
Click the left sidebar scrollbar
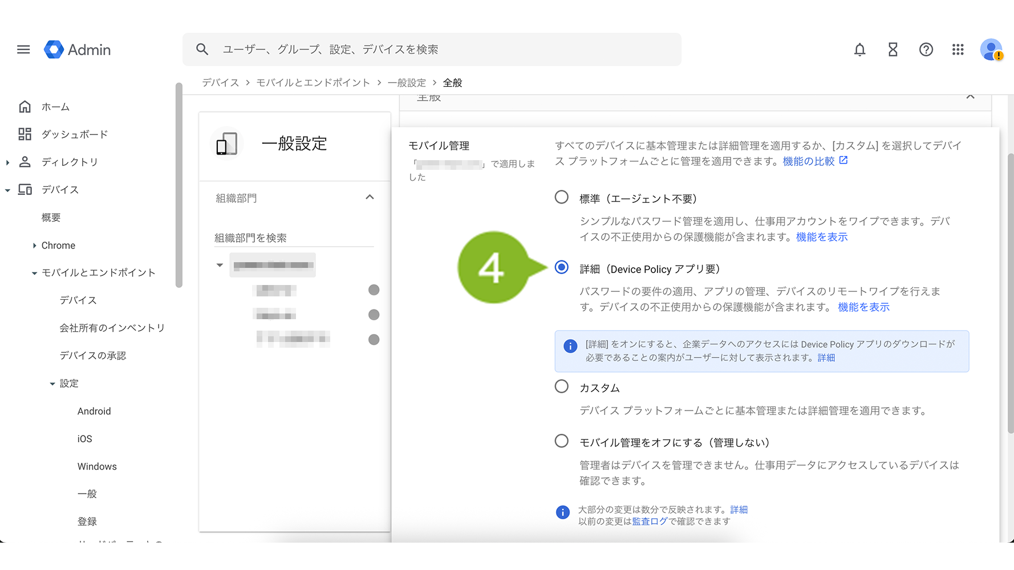pyautogui.click(x=179, y=185)
